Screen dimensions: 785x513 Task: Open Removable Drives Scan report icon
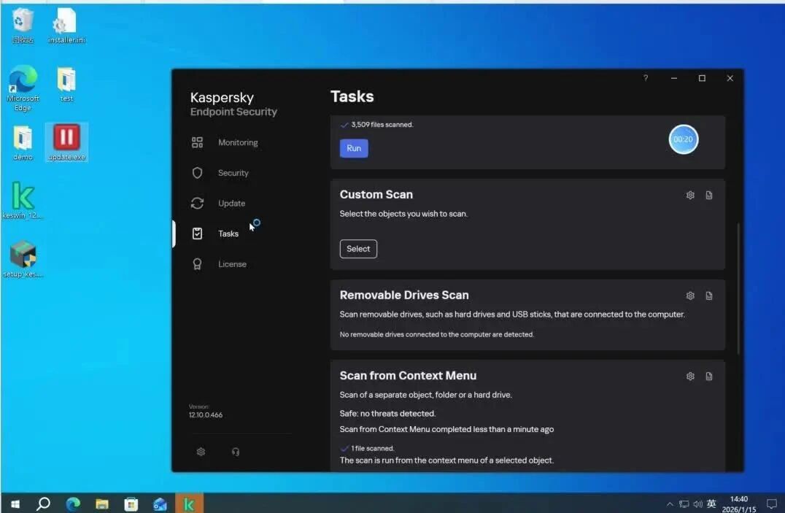point(709,296)
